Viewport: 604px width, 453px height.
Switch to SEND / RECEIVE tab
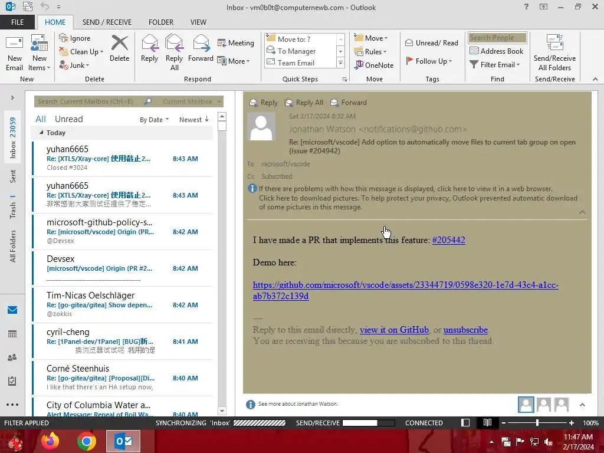click(107, 22)
